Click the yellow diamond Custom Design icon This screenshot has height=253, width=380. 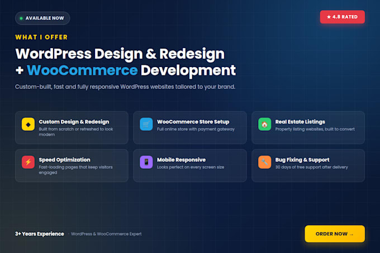[28, 124]
